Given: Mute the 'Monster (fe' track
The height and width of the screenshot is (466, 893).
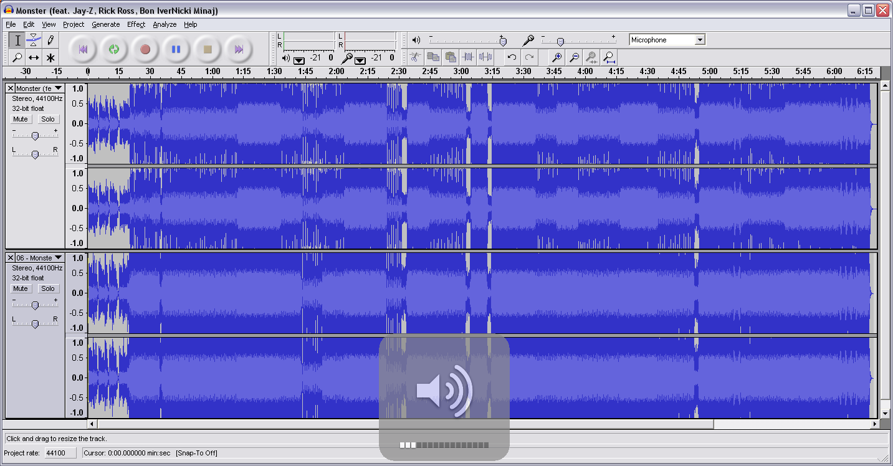Looking at the screenshot, I should (x=21, y=119).
